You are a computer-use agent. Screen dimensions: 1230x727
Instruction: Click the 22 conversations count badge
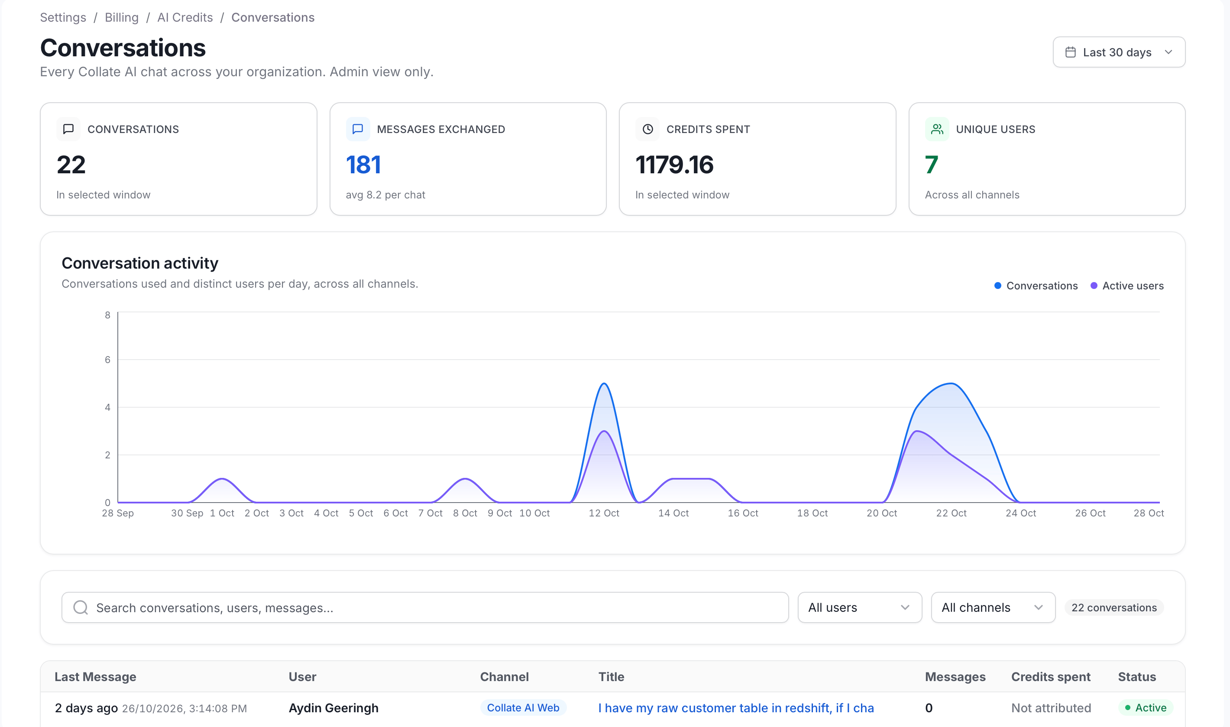[x=1114, y=607]
